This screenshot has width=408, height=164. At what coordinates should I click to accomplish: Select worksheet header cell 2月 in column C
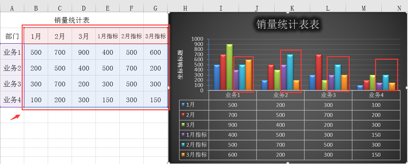coord(60,36)
